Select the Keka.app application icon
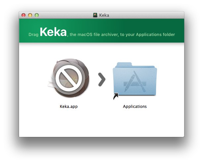This screenshot has width=203, height=163. (x=69, y=78)
